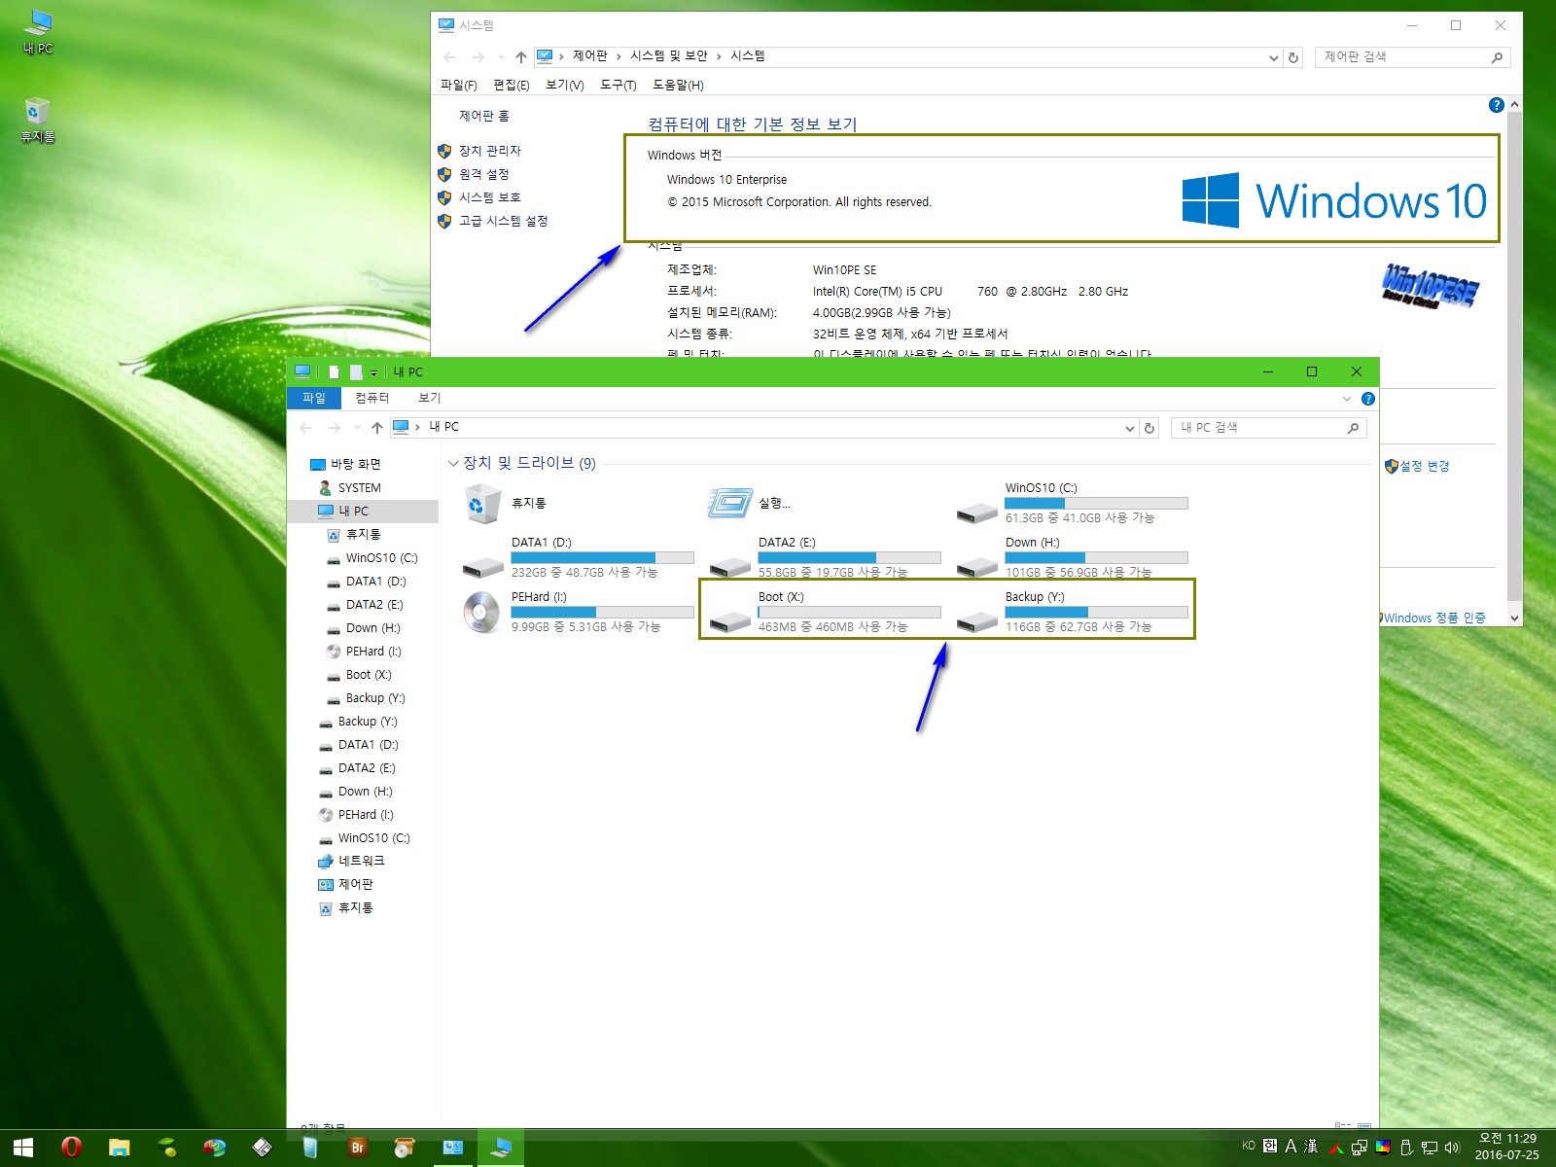Refresh the 시스템 window address bar
Image resolution: width=1556 pixels, height=1167 pixels.
[x=1293, y=57]
